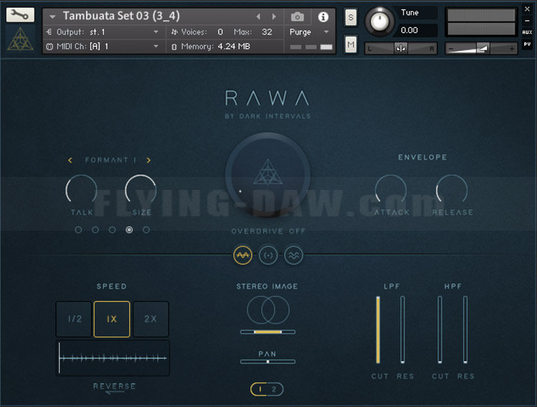Click the RAWA title logo

point(267,98)
